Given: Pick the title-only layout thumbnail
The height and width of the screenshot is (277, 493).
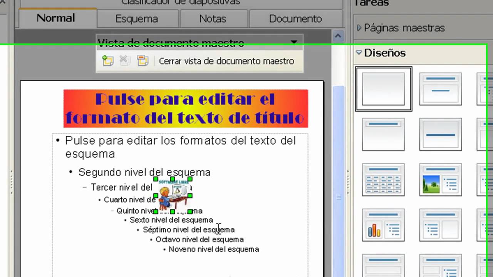Looking at the screenshot, I should (x=384, y=134).
